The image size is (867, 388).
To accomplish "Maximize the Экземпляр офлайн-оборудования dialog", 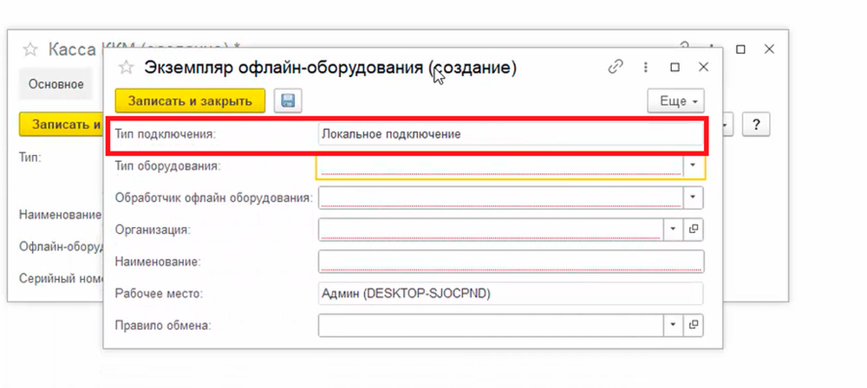I will click(675, 68).
